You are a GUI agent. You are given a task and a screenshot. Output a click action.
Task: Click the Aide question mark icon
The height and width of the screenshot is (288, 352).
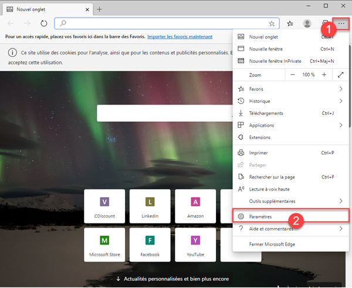pyautogui.click(x=241, y=229)
